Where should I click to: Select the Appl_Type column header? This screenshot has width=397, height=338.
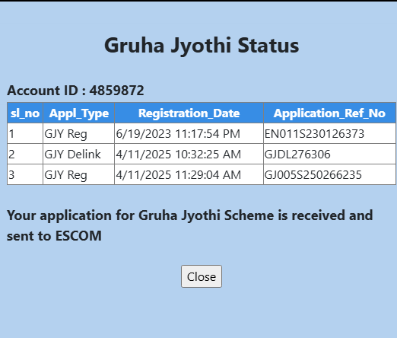(x=79, y=113)
